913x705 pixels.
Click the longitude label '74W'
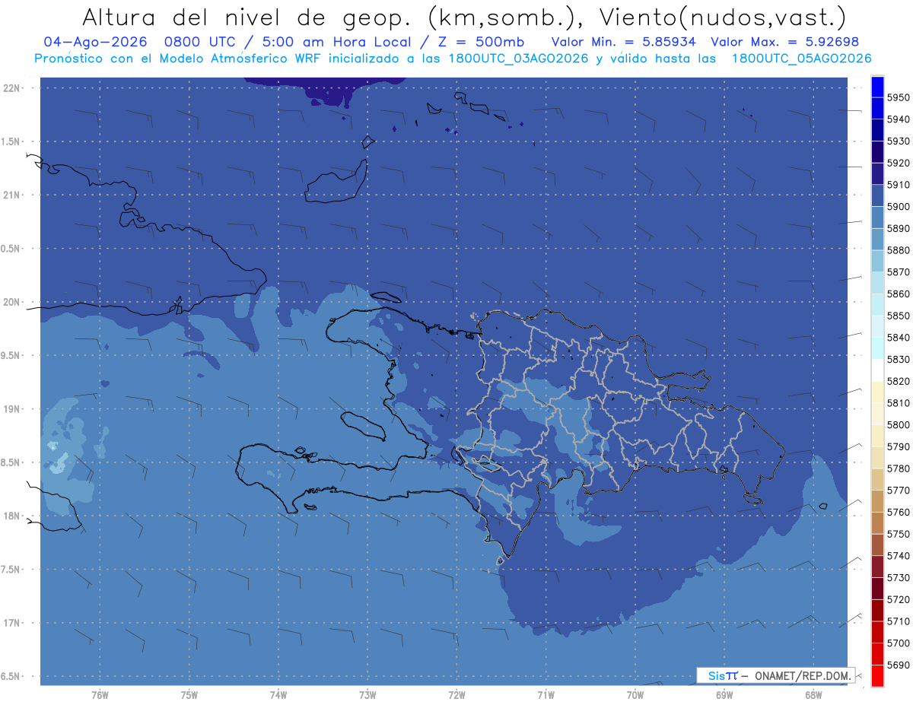point(278,695)
